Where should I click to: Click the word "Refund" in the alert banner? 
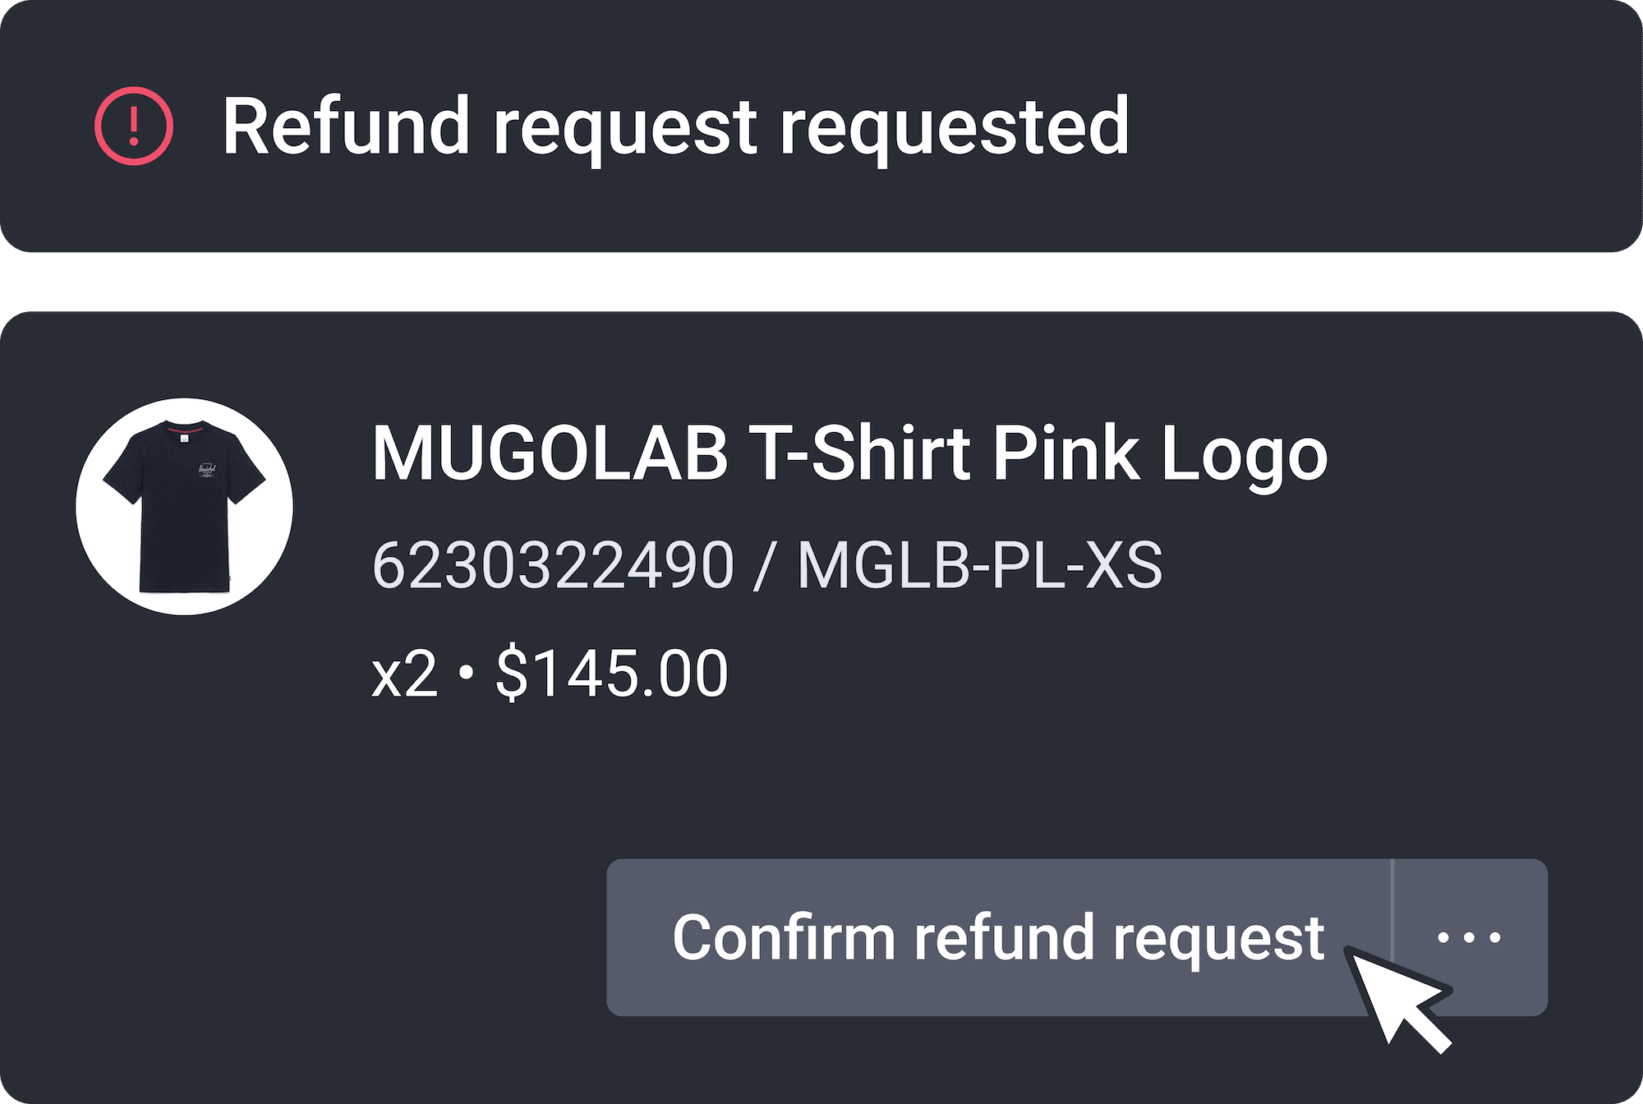[346, 125]
